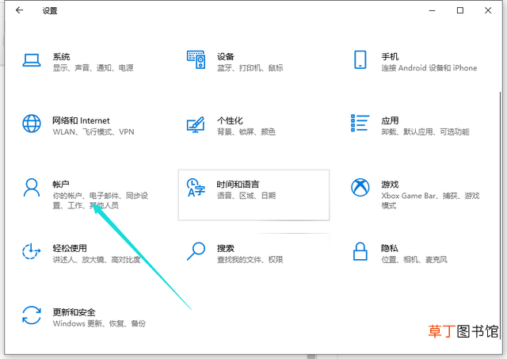Image resolution: width=507 pixels, height=359 pixels.
Task: Open the 帐户 category title
Action: pyautogui.click(x=61, y=185)
